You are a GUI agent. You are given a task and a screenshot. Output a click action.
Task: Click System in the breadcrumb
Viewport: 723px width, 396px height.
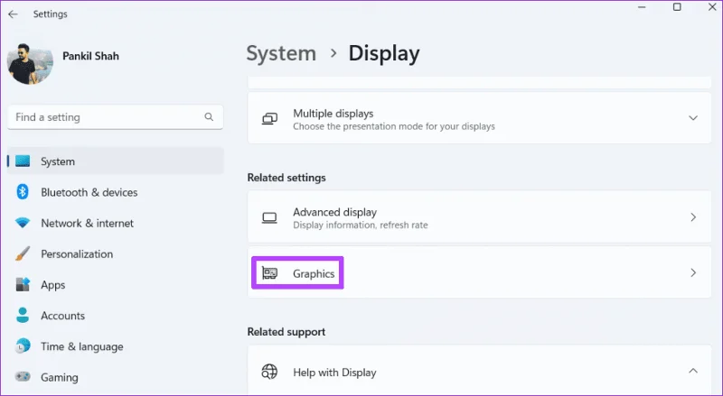pos(281,53)
